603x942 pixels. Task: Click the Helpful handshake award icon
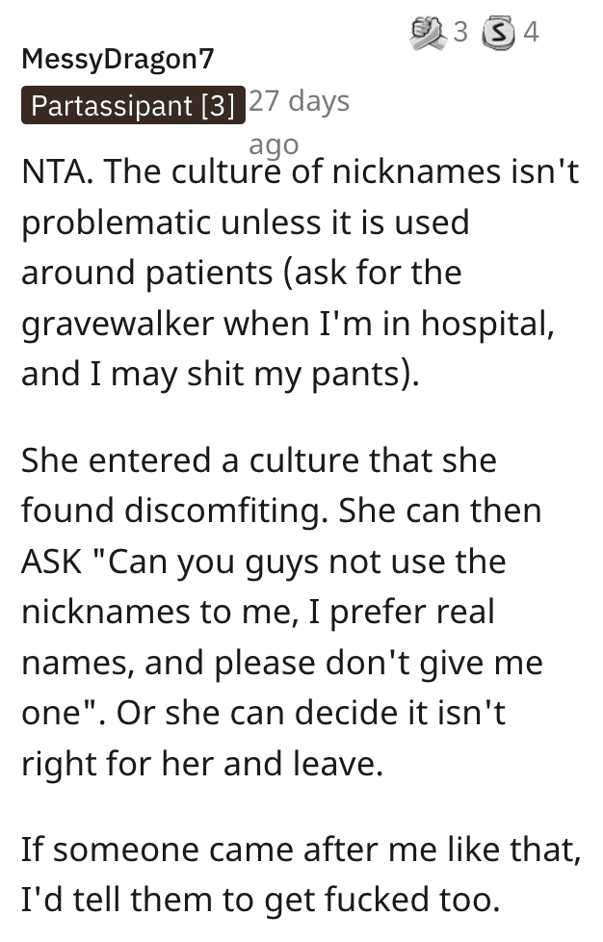(429, 33)
